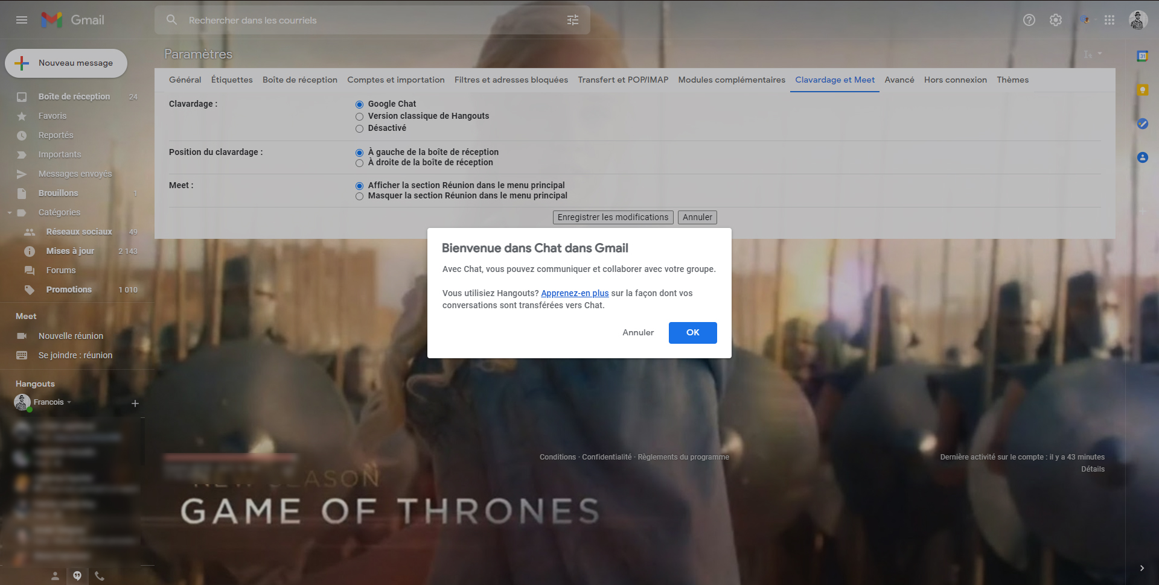Click Nouveau message compose button
The width and height of the screenshot is (1159, 585).
pyautogui.click(x=66, y=63)
